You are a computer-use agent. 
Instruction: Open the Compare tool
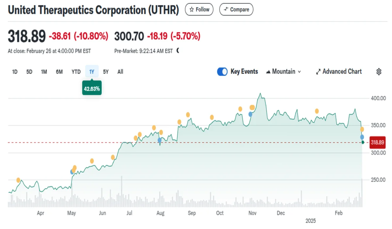[236, 9]
